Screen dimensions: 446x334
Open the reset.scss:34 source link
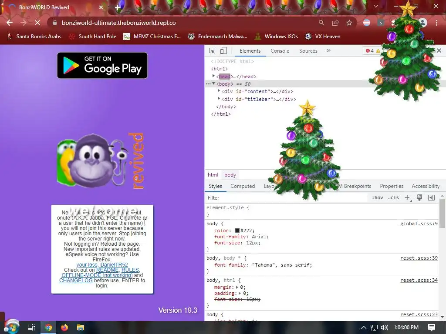pyautogui.click(x=419, y=280)
